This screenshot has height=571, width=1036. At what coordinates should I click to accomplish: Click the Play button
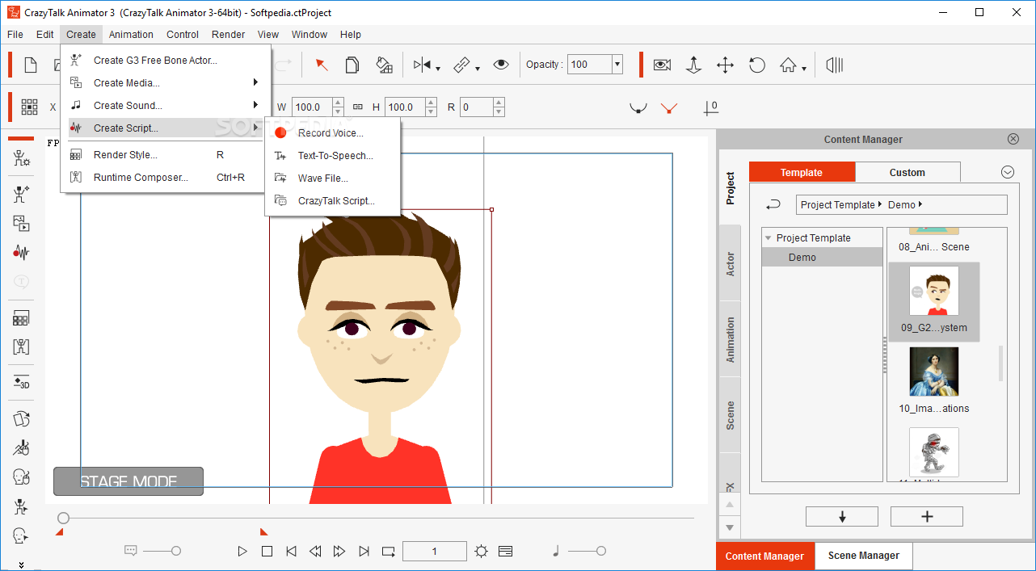(242, 552)
